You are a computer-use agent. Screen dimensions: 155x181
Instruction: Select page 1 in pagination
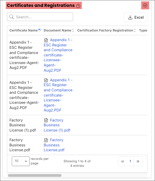[x=130, y=161]
